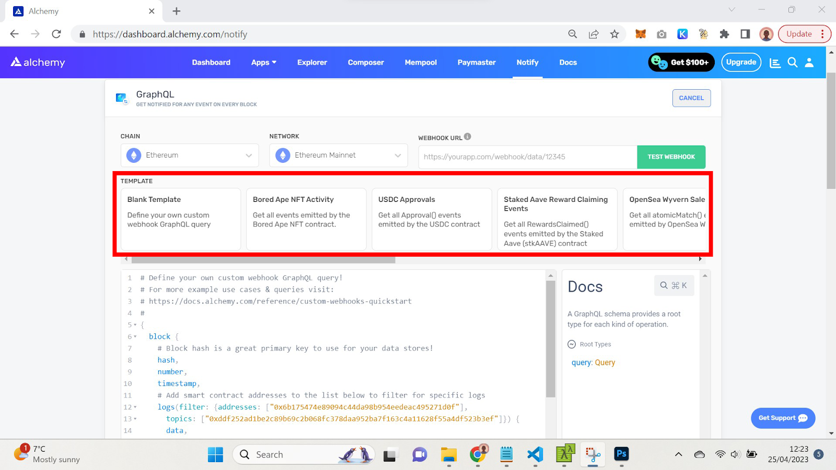Click the Webhook URL input field
The width and height of the screenshot is (836, 470).
pyautogui.click(x=527, y=157)
